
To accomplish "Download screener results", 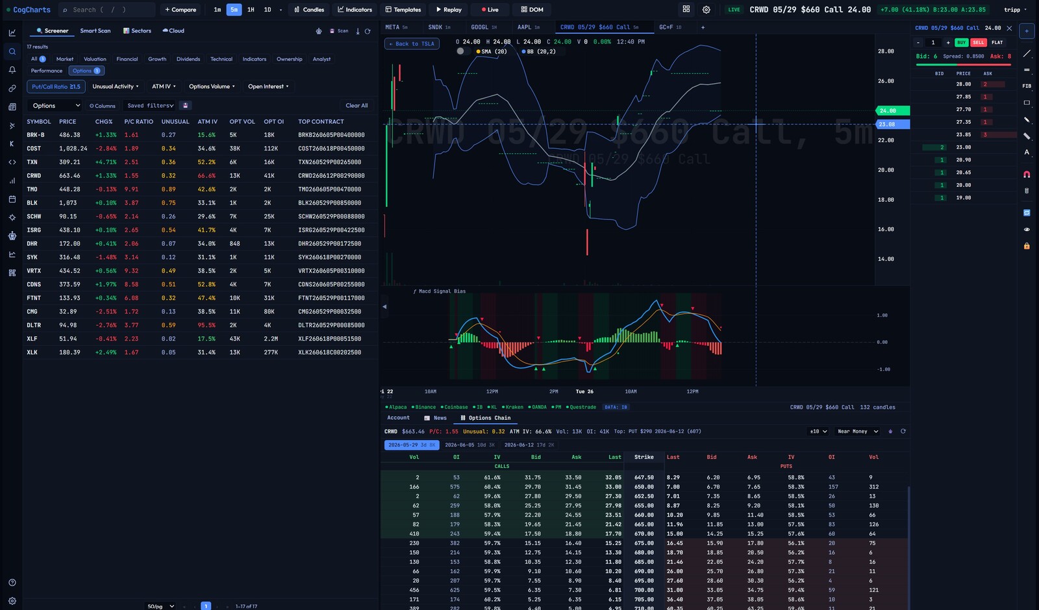I will tap(358, 31).
